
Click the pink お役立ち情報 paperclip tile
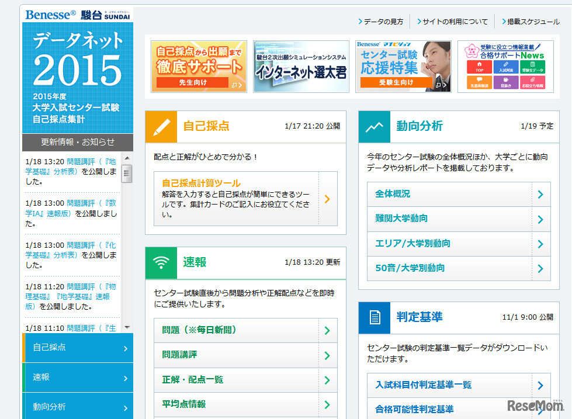(532, 82)
